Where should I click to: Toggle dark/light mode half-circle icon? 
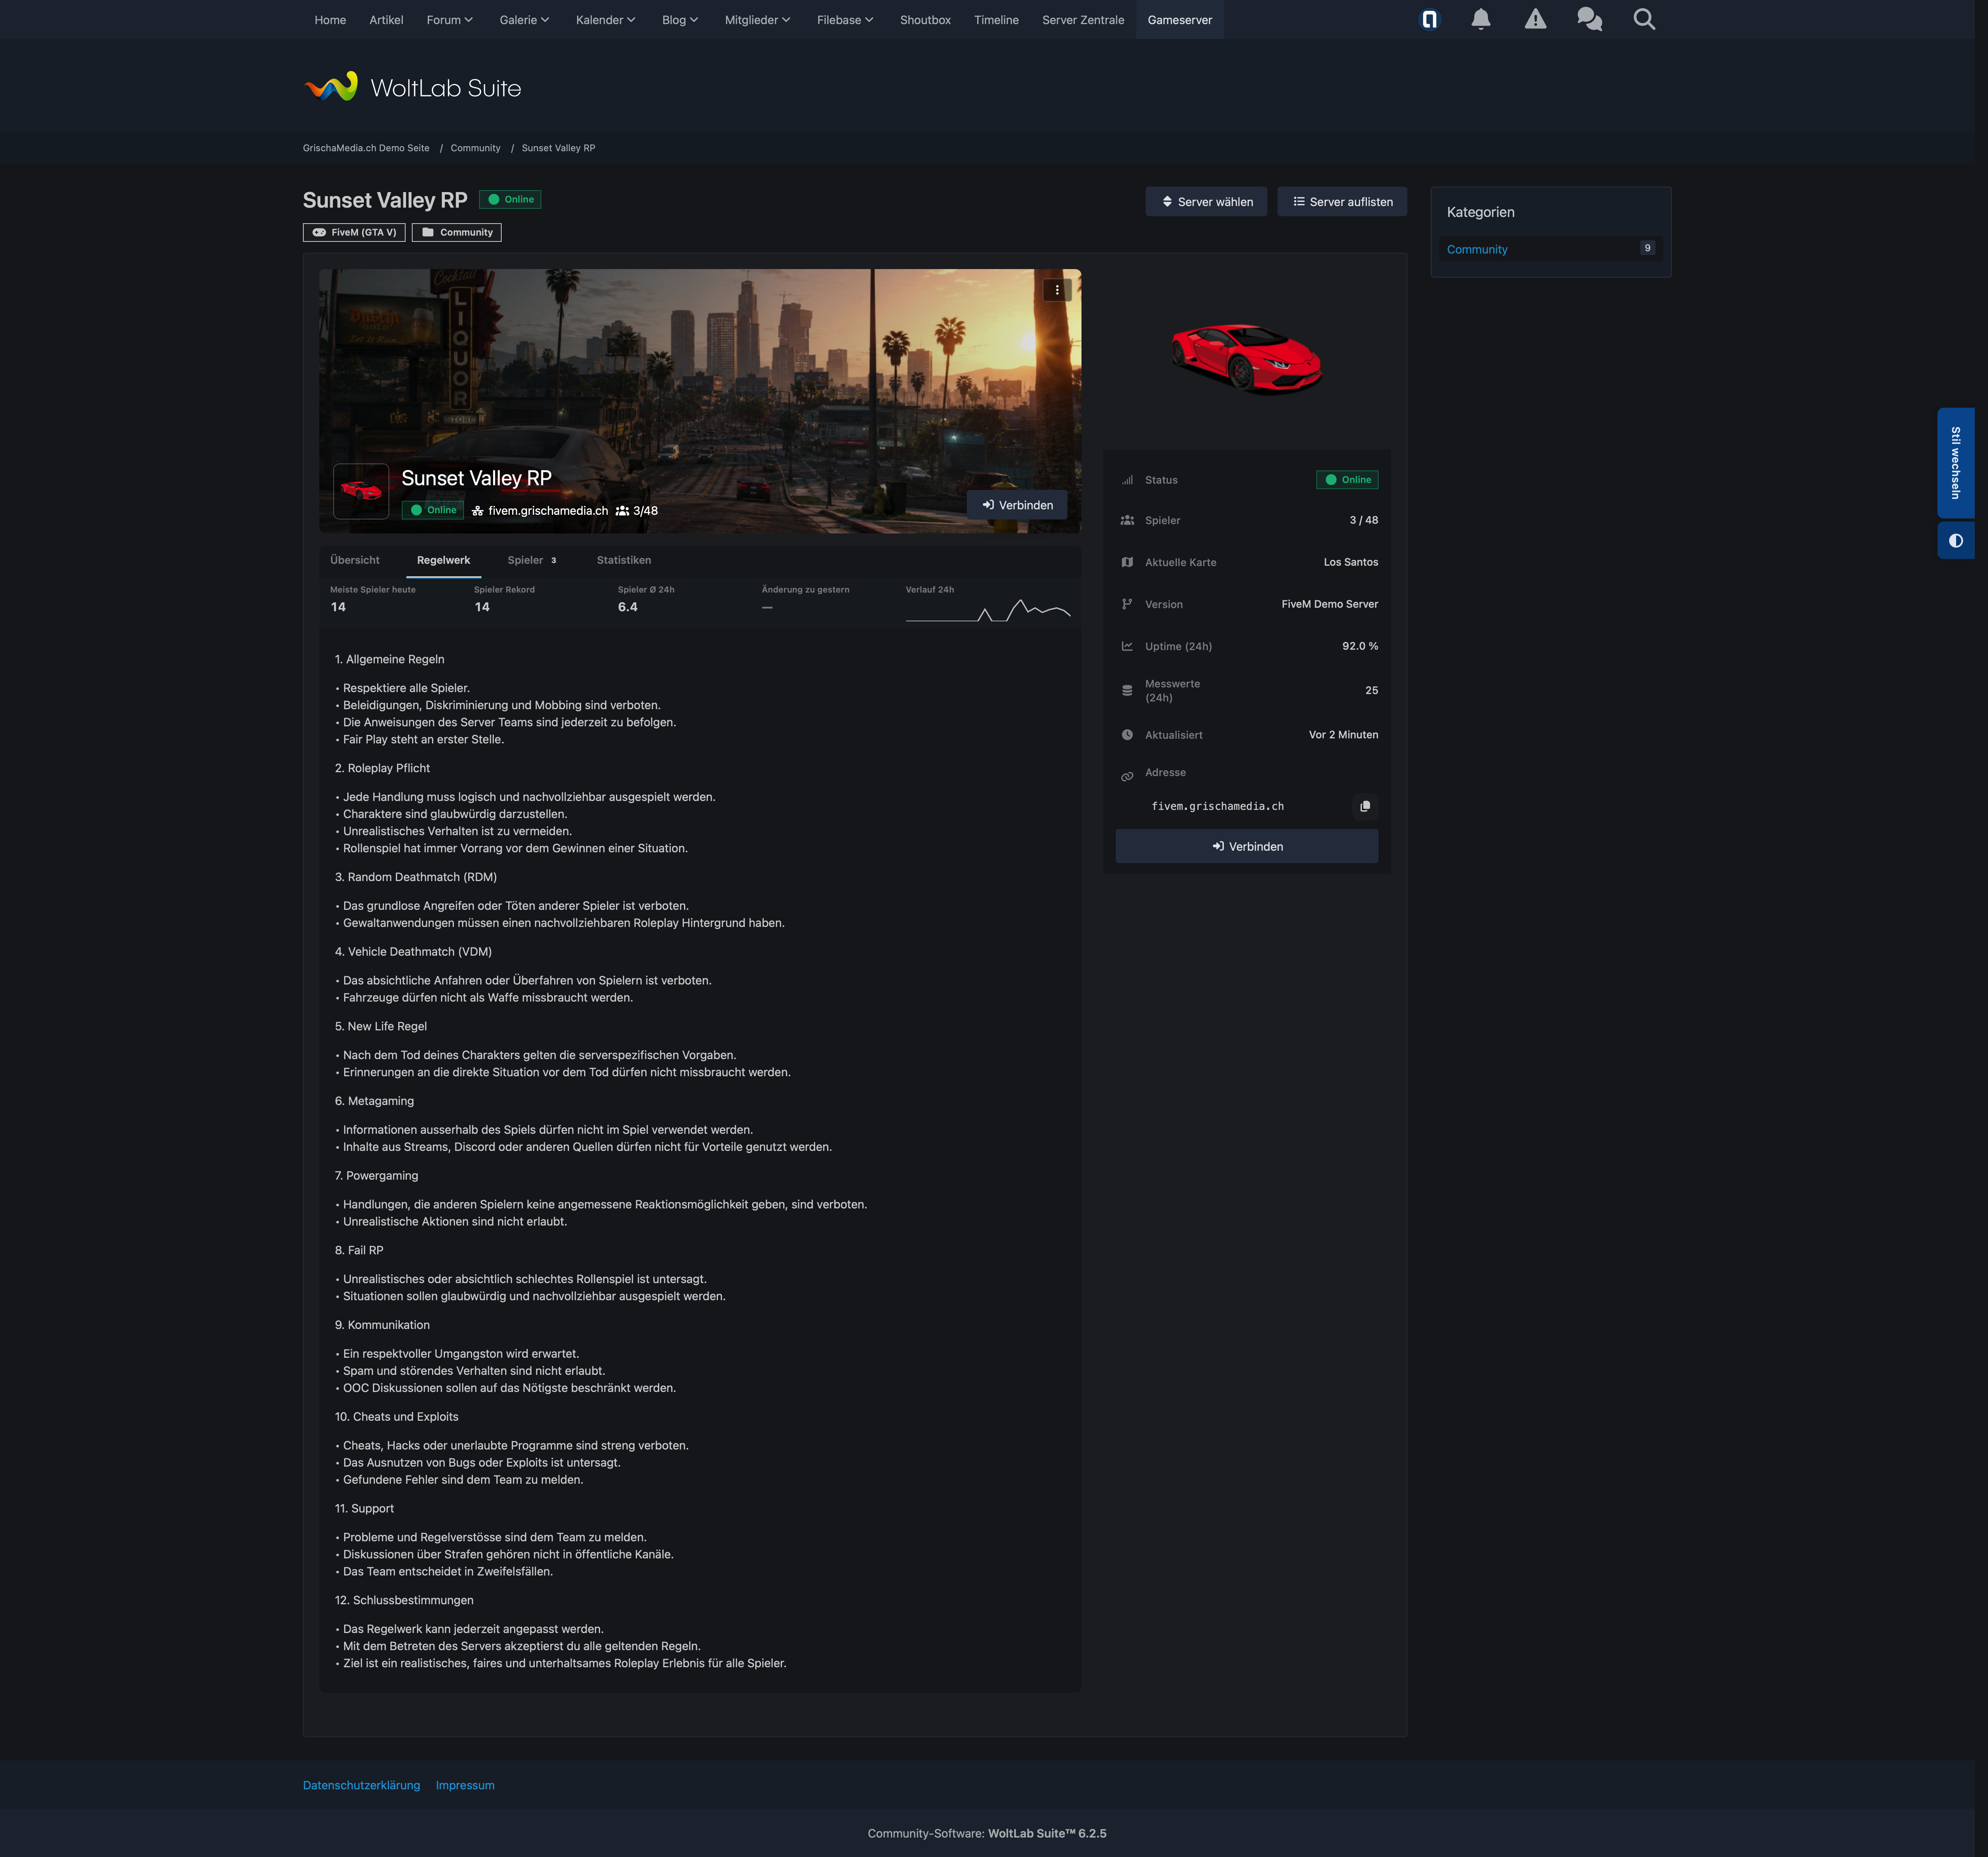[x=1956, y=541]
